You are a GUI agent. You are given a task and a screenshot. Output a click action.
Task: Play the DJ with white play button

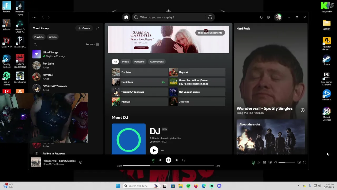pyautogui.click(x=154, y=150)
